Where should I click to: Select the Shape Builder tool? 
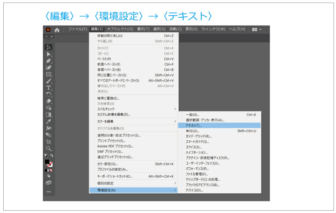49,108
